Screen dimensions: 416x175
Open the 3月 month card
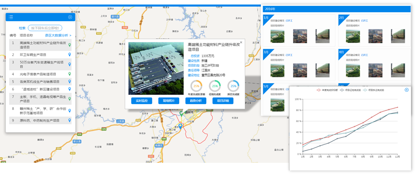[x=299, y=65]
